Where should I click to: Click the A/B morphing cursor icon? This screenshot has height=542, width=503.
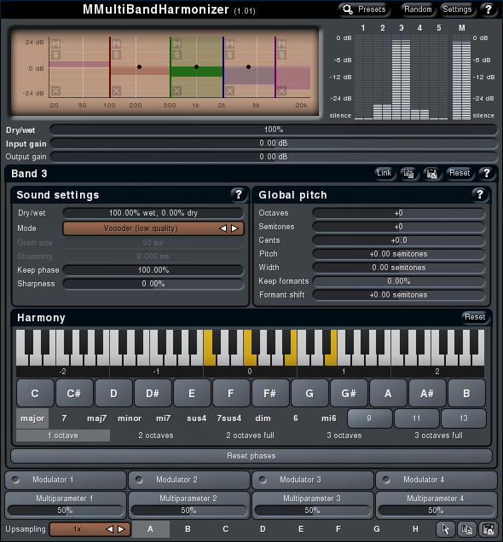(x=445, y=529)
